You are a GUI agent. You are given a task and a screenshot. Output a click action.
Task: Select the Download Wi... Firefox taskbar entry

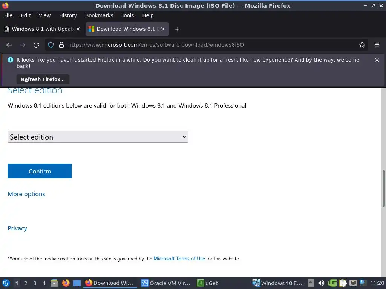pyautogui.click(x=110, y=283)
